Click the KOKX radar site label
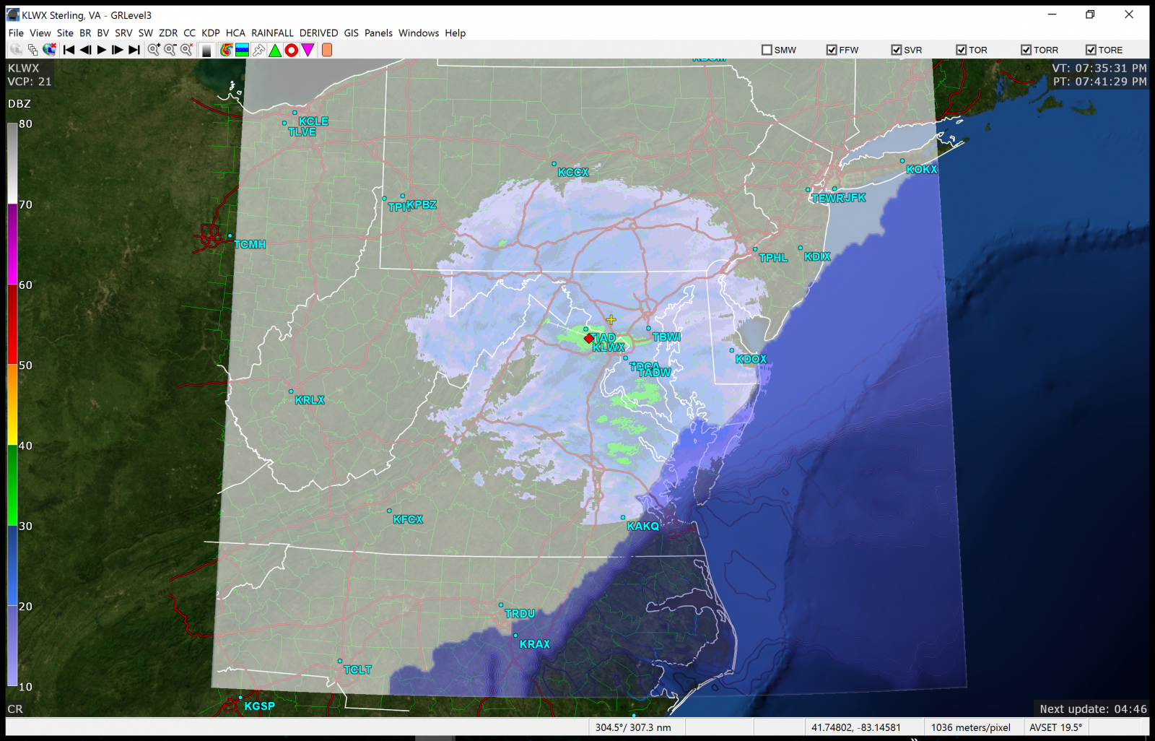1155x741 pixels. (x=922, y=170)
